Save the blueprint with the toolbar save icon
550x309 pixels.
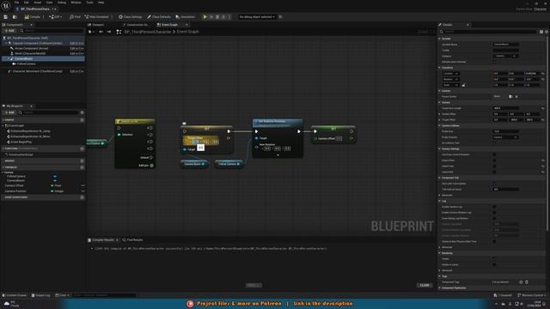pyautogui.click(x=6, y=17)
